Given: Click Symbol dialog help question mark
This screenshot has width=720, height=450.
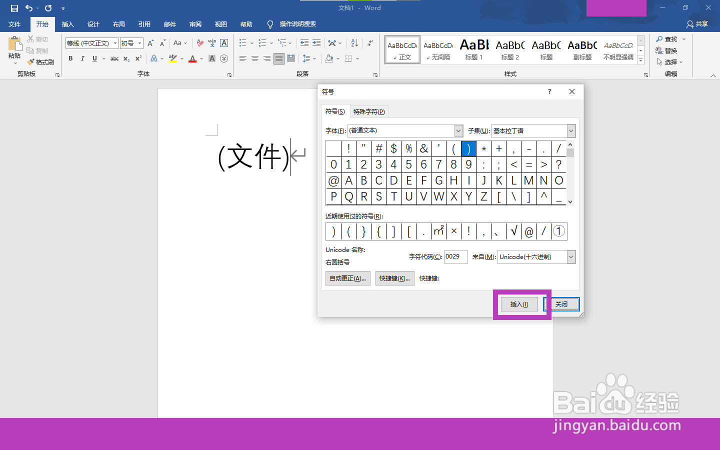Looking at the screenshot, I should 549,91.
